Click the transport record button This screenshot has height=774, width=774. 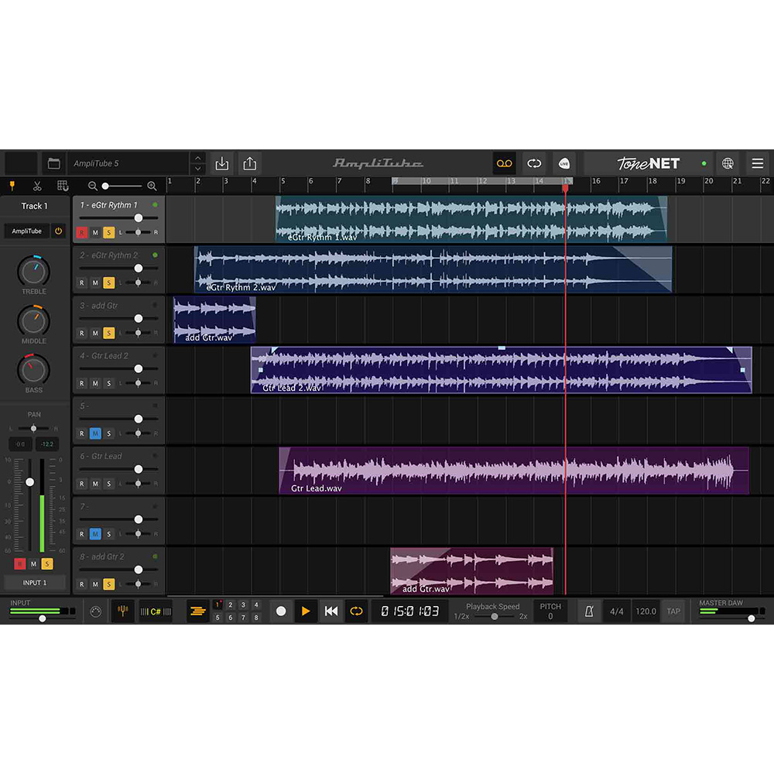(x=281, y=611)
